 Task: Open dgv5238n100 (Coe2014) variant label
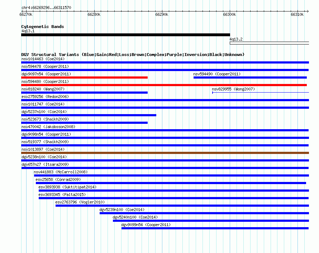[44, 157]
